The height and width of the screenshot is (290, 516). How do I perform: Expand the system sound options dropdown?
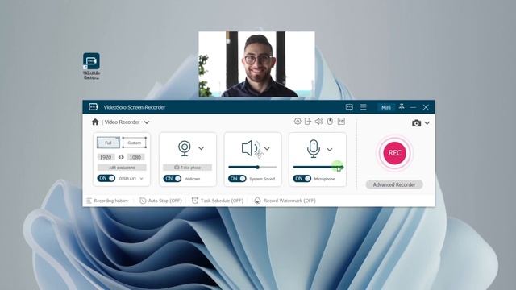[267, 148]
